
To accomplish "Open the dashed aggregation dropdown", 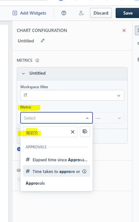I will tap(108, 118).
